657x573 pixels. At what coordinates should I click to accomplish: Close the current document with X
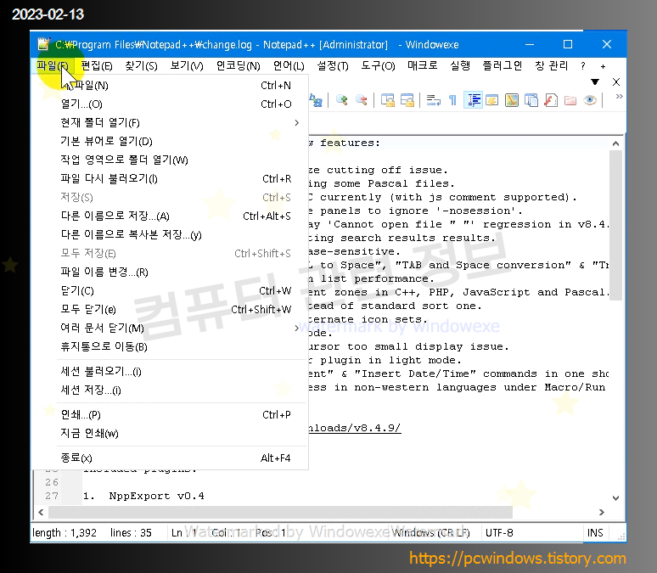(616, 81)
